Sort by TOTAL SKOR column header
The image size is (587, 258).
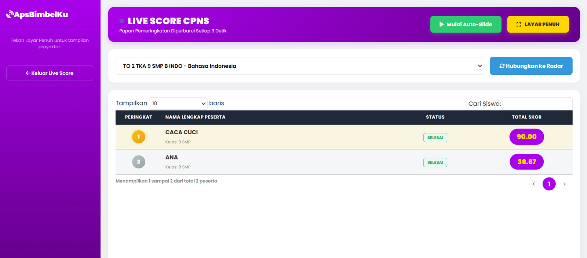527,117
